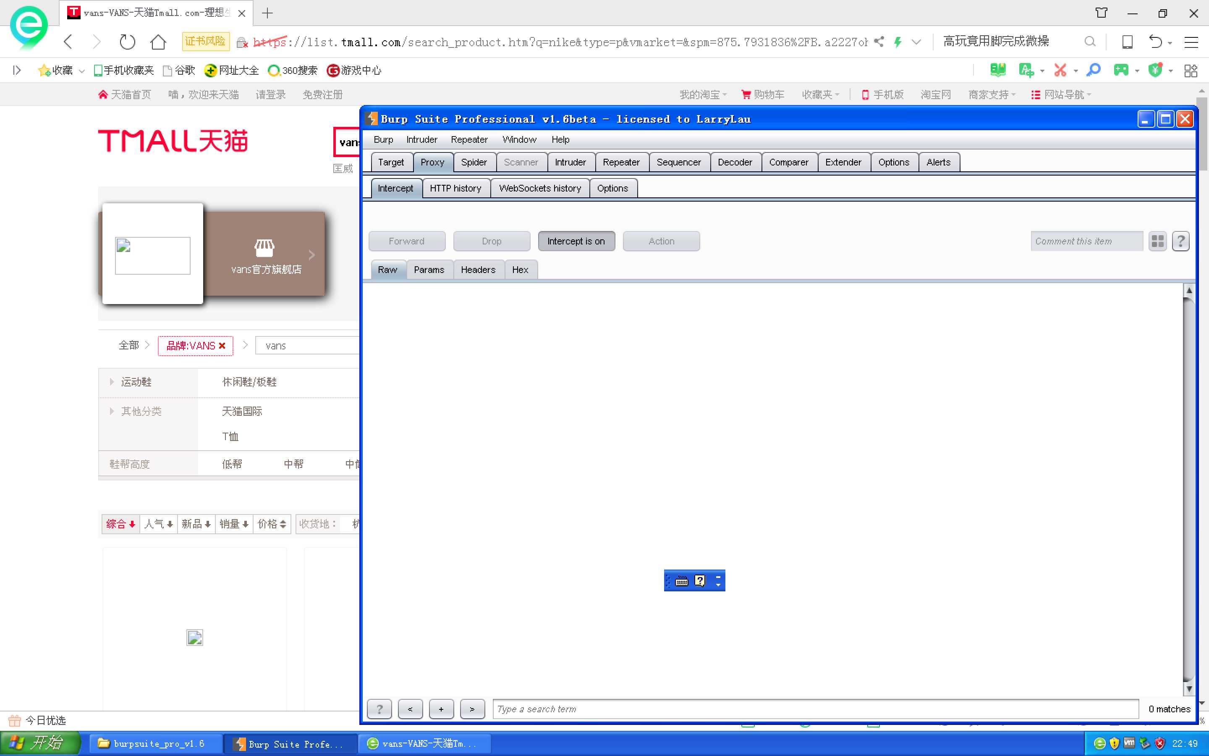Sort results by 新品

click(196, 524)
